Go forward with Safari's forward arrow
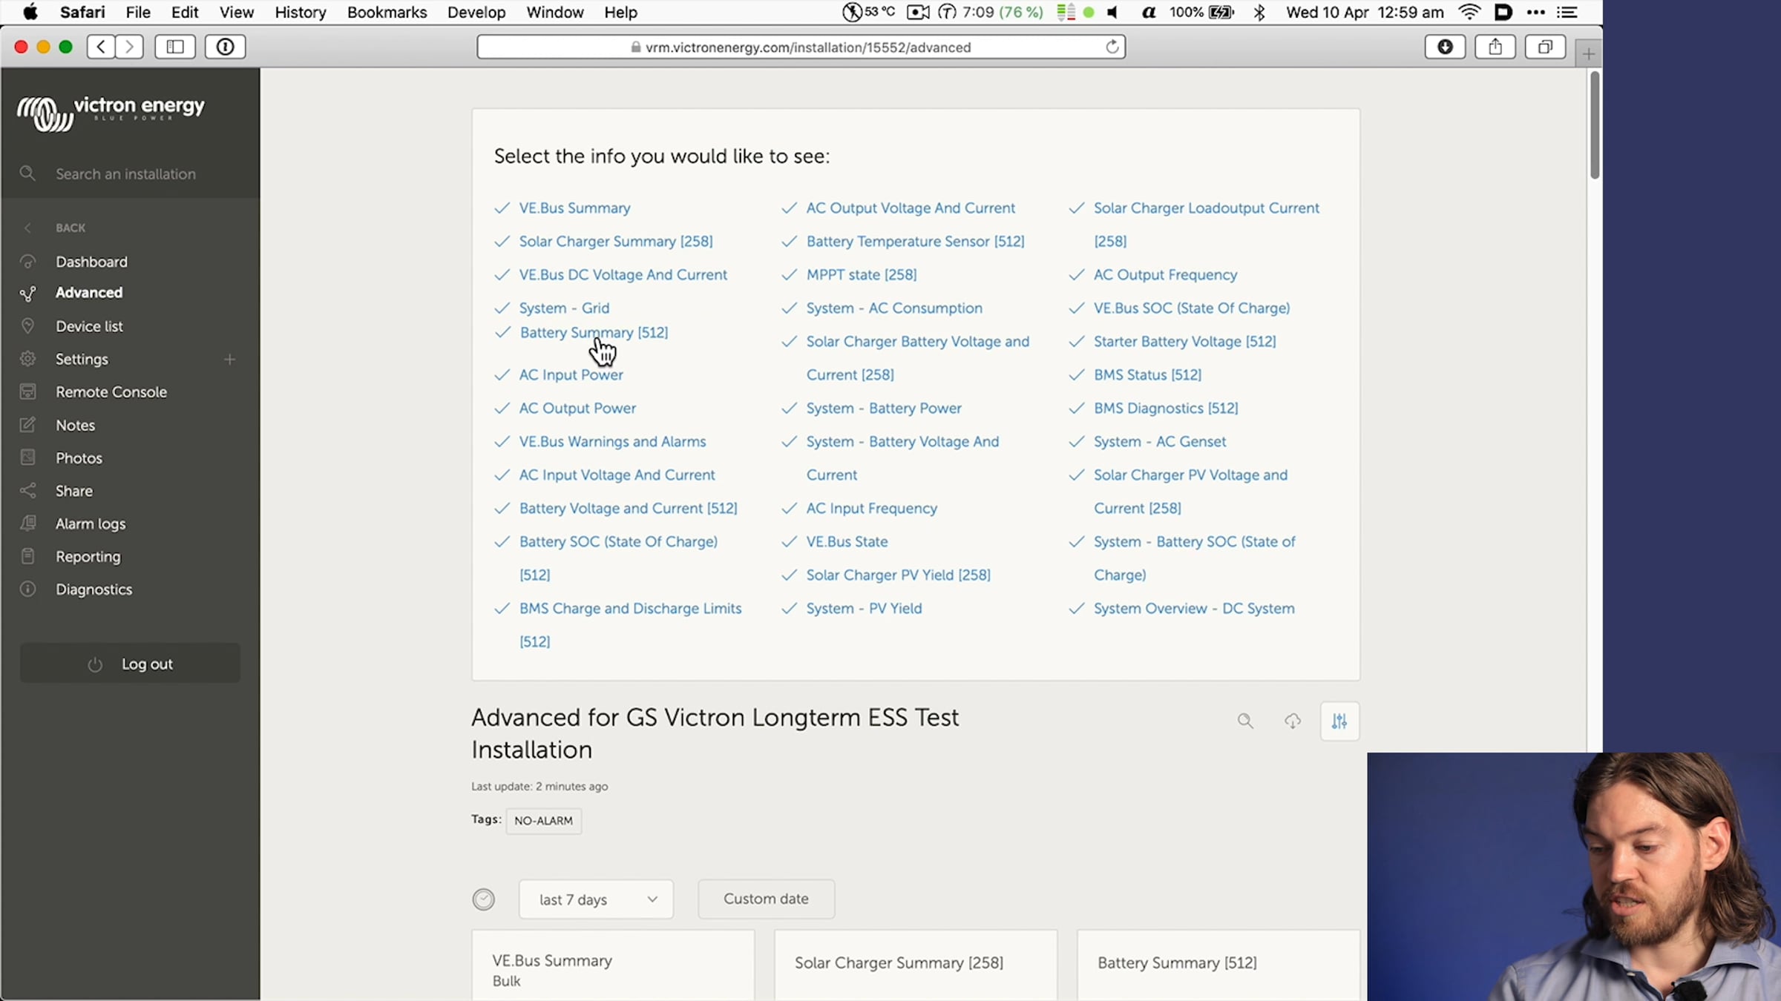 click(x=129, y=47)
